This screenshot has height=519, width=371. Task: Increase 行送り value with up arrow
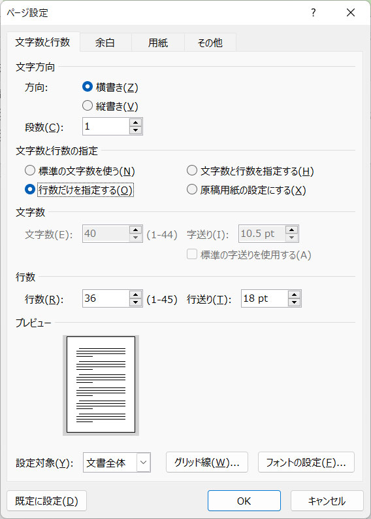(294, 295)
